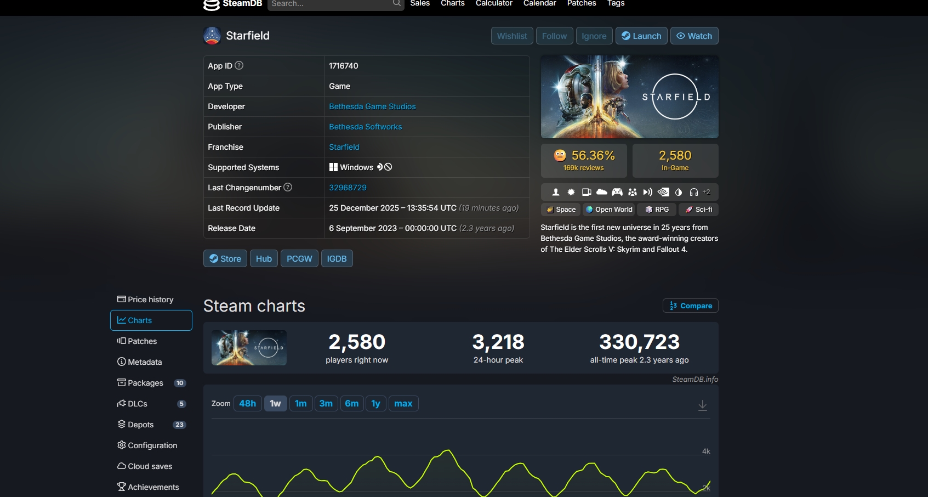Click the review score emoji face
Screen dimensions: 928x497
point(560,155)
